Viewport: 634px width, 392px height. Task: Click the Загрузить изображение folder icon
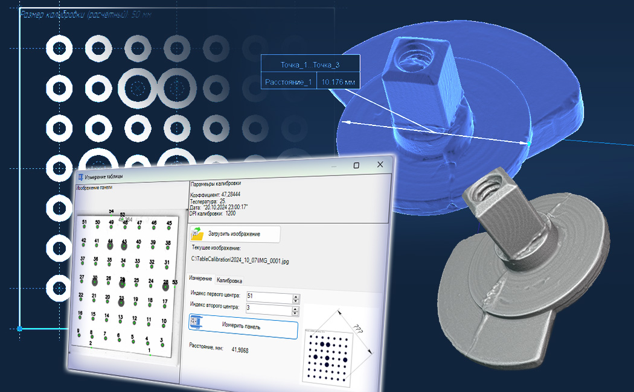pos(197,233)
